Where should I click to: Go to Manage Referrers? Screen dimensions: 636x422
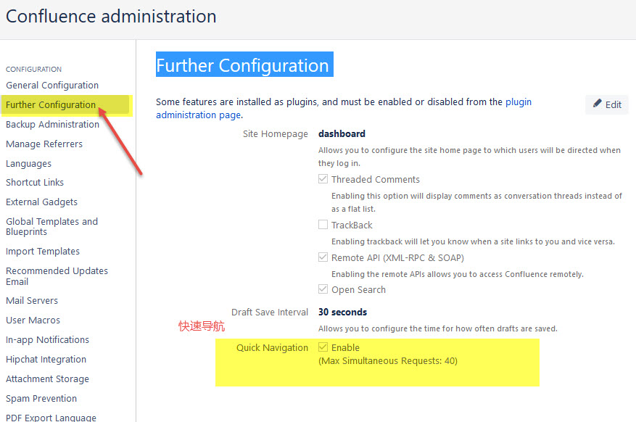point(44,144)
